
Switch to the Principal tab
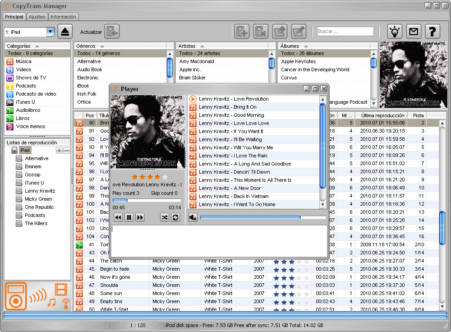(x=14, y=17)
